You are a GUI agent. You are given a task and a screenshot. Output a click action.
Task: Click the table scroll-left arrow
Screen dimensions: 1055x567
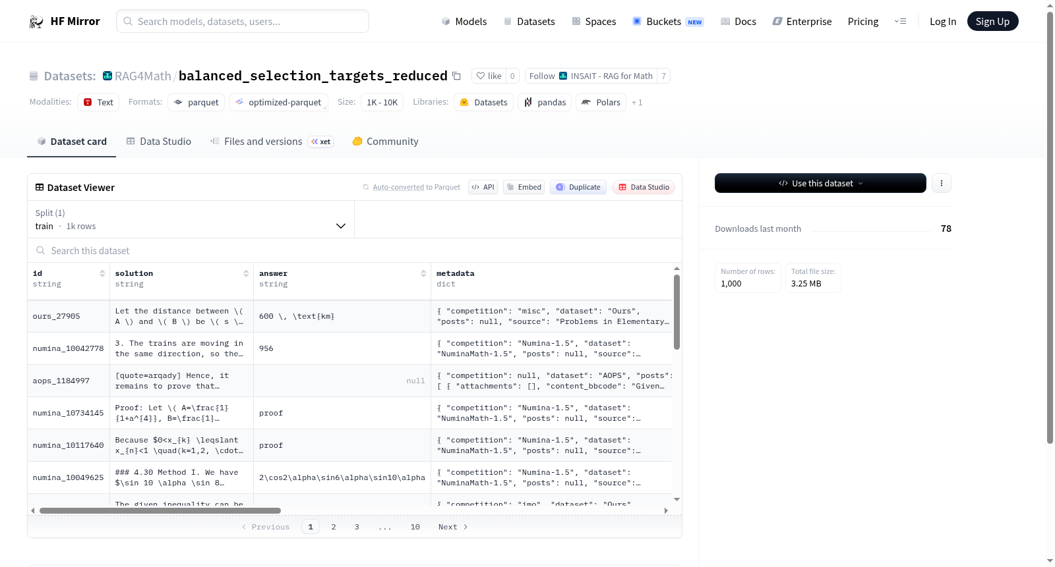[x=33, y=510]
